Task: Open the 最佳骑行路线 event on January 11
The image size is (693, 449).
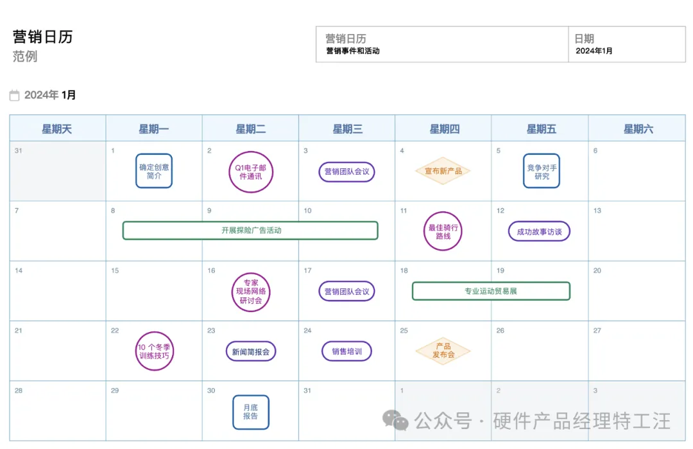Action: coord(442,231)
